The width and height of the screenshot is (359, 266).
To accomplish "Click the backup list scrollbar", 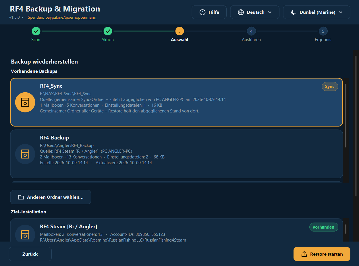I will point(346,116).
